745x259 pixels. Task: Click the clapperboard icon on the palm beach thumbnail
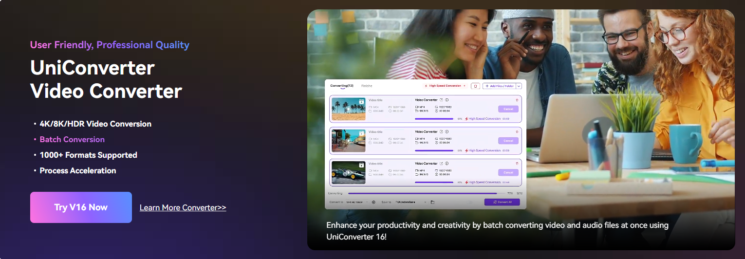362,101
